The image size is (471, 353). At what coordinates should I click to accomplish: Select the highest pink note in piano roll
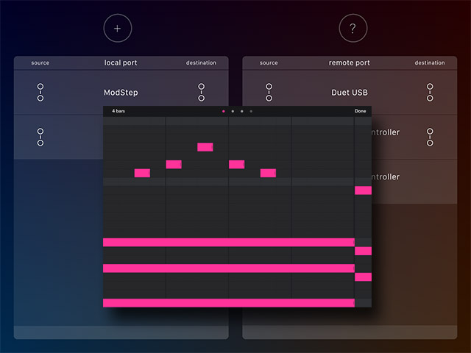tap(205, 147)
